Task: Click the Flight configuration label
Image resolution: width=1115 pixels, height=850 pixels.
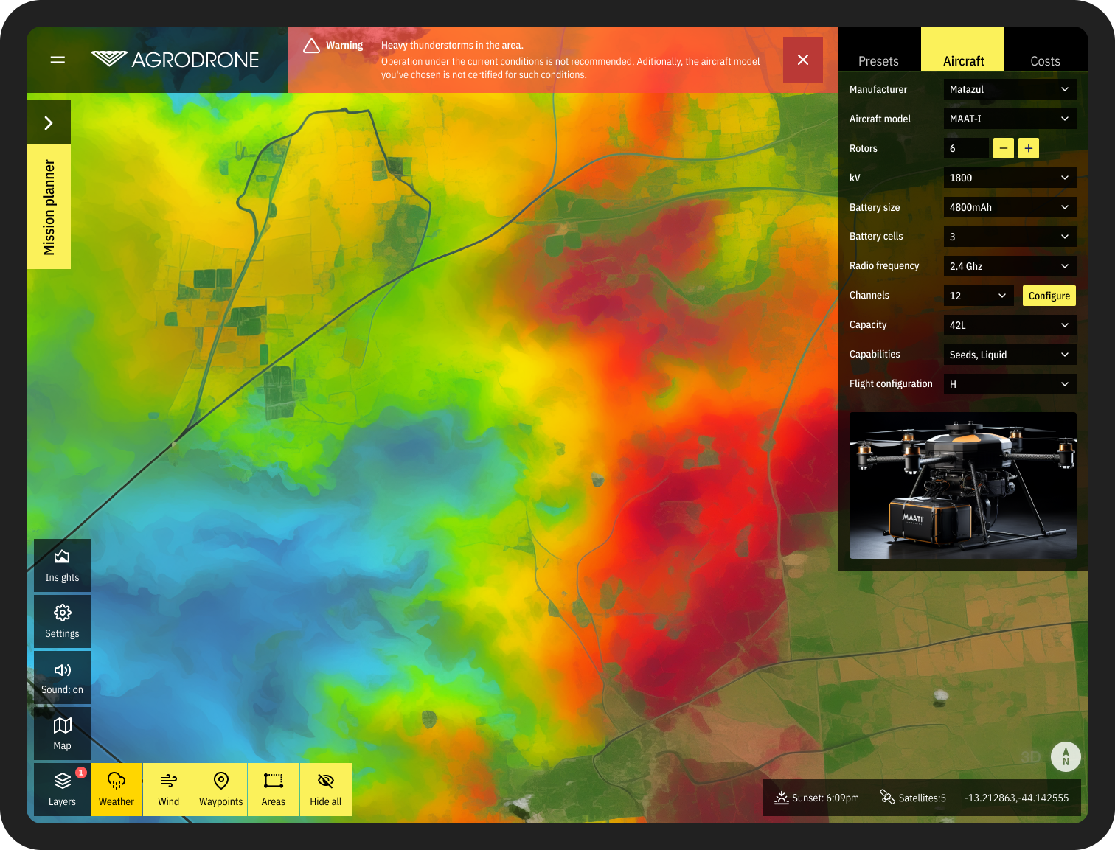Action: click(891, 384)
